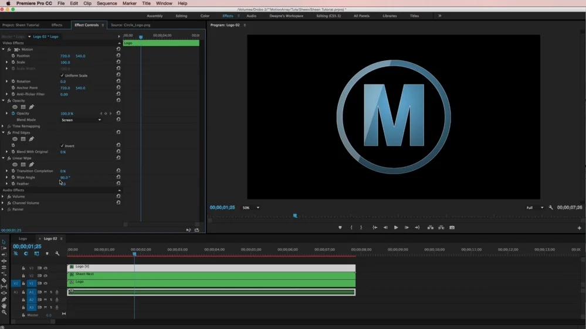The image size is (586, 329).
Task: Disable the Invert checkbox in Find Edges
Action: click(x=62, y=146)
